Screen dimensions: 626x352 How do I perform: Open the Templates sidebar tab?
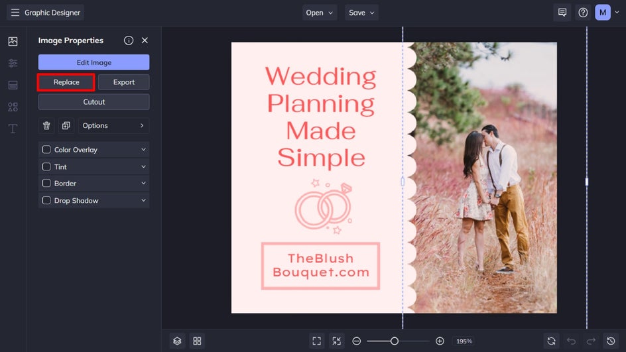[x=13, y=85]
